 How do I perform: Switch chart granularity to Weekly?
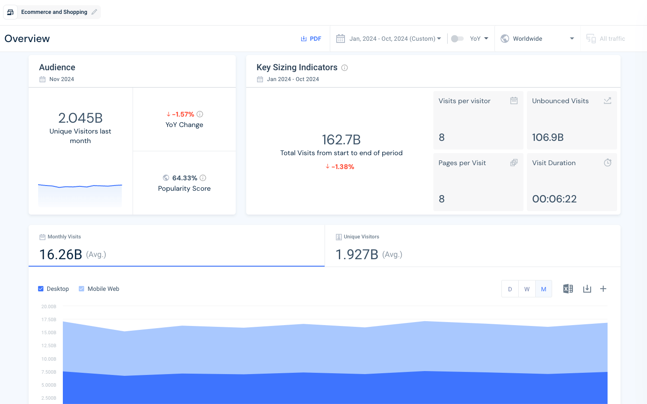pyautogui.click(x=527, y=288)
